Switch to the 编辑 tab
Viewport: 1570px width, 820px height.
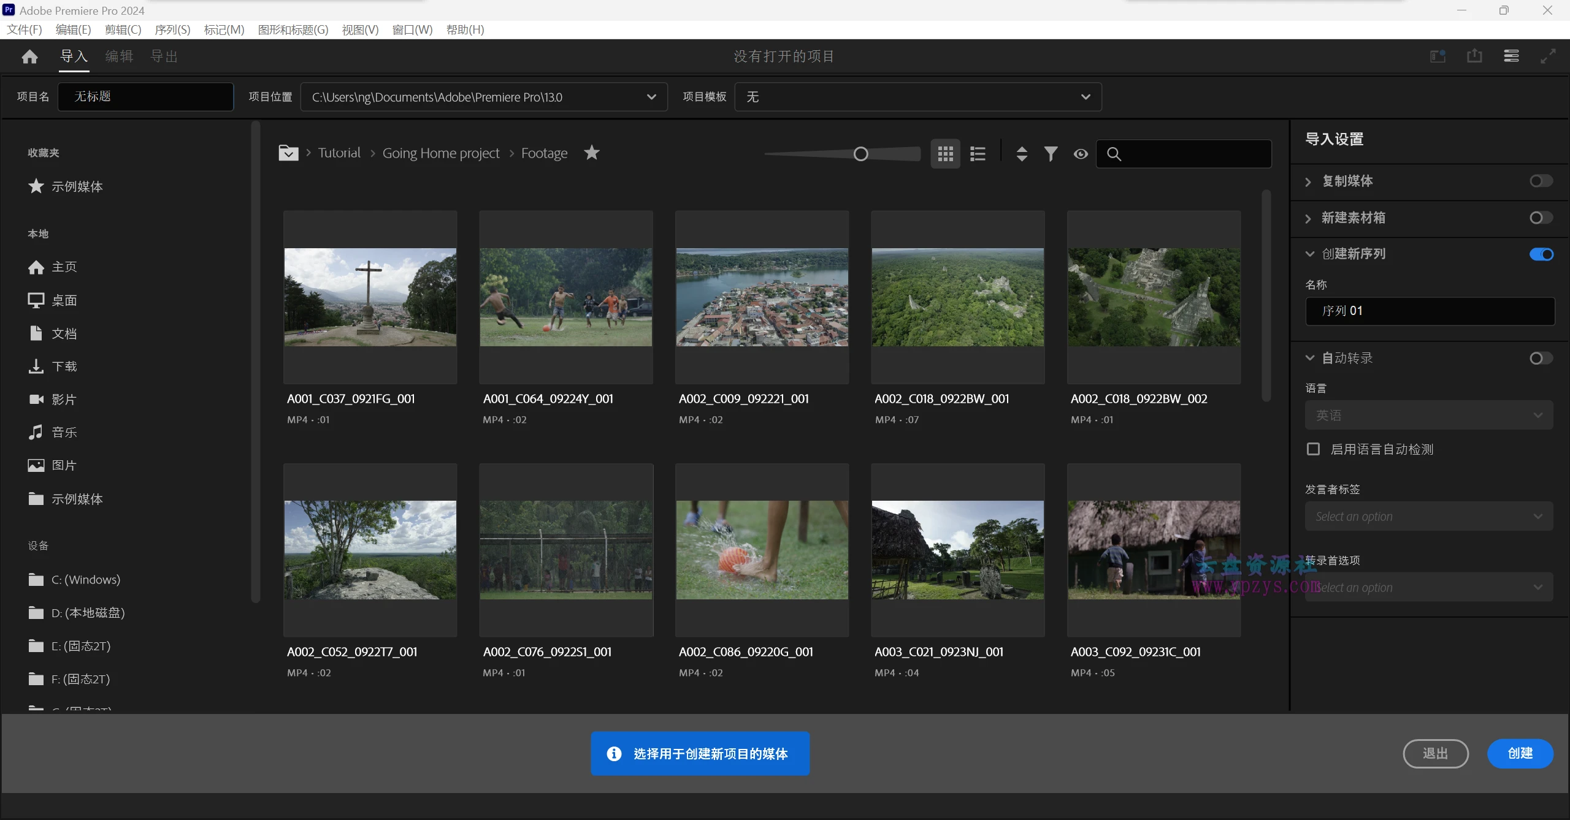coord(119,56)
